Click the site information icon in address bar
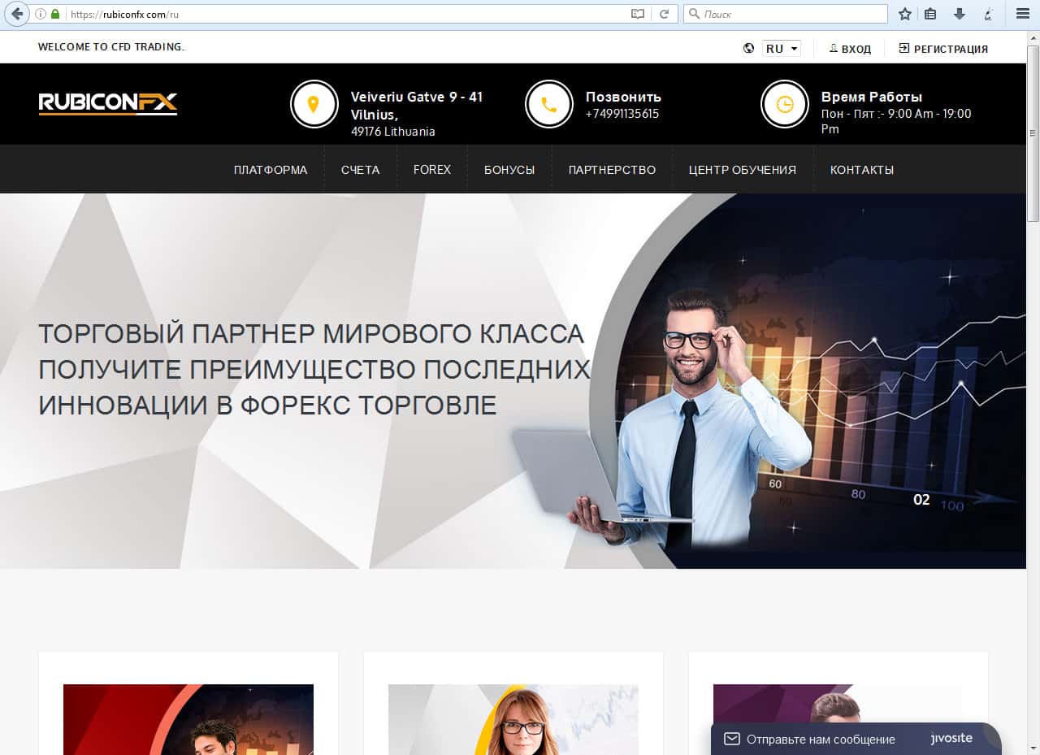This screenshot has width=1040, height=755. [41, 14]
